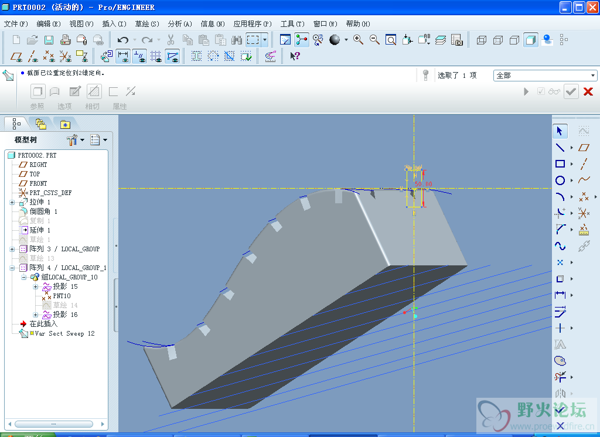600x437 pixels.
Task: Choose the Use Edge sketch tool
Action: [x=560, y=279]
